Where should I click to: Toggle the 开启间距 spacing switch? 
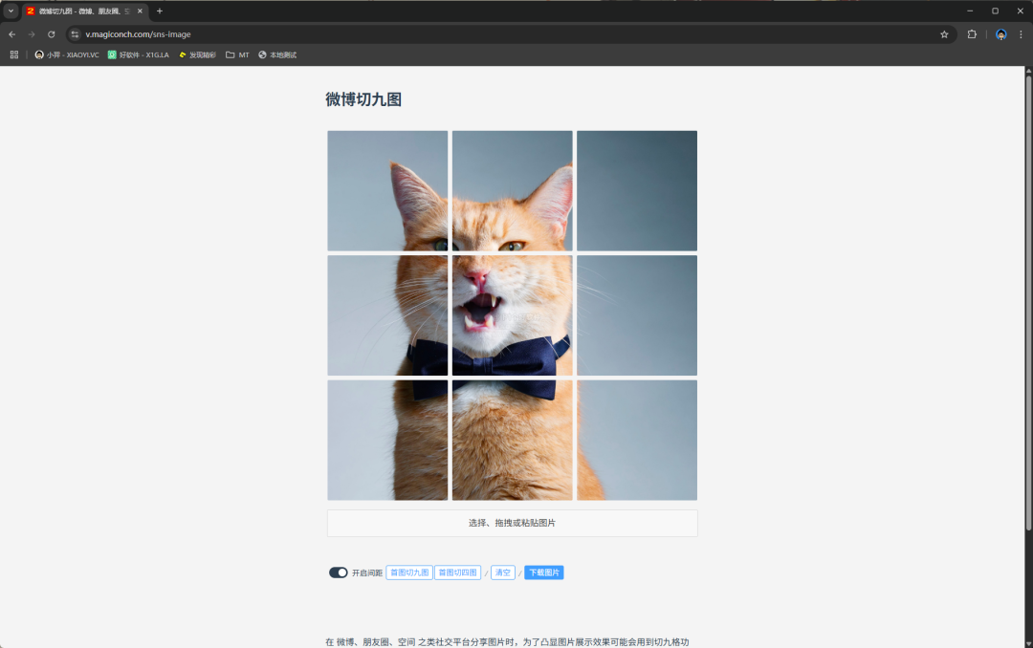point(339,572)
